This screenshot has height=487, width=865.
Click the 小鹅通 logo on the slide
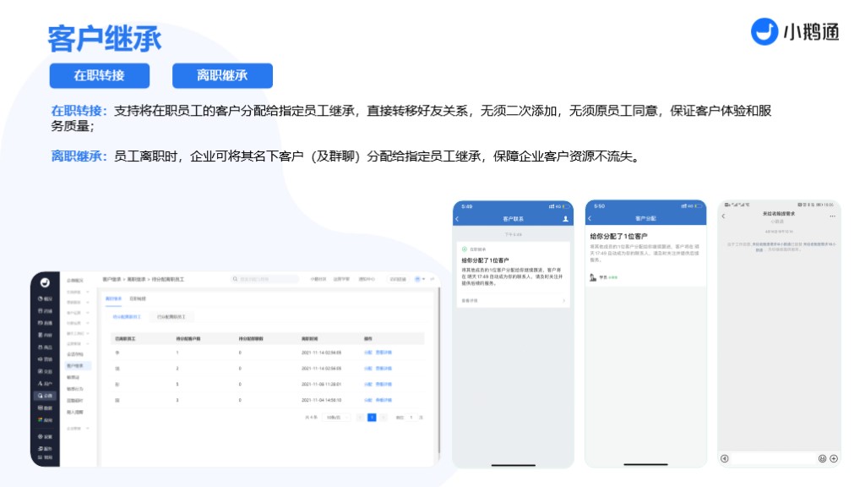pos(795,31)
